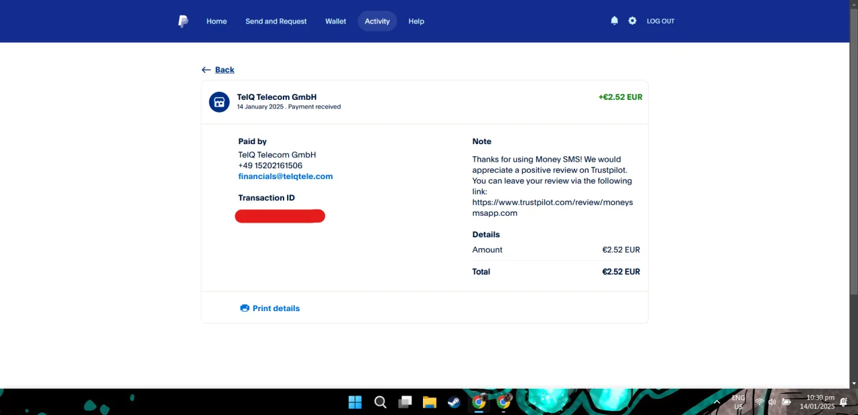Viewport: 858px width, 415px height.
Task: Open Task View on taskbar
Action: tap(405, 402)
